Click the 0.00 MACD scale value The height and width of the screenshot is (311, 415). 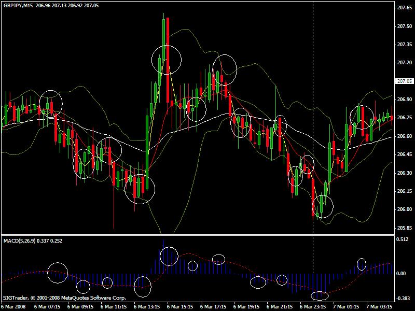pos(401,274)
